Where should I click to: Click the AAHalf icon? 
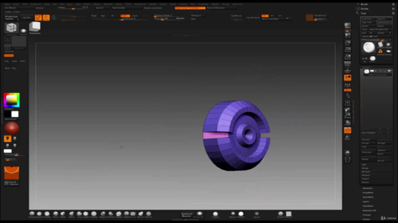348,57
